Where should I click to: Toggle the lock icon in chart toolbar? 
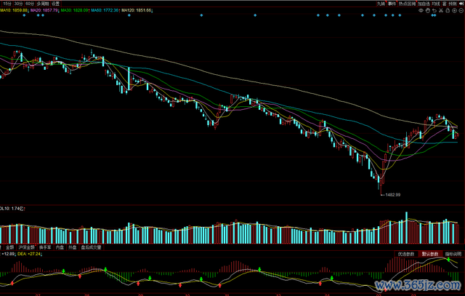(448, 11)
